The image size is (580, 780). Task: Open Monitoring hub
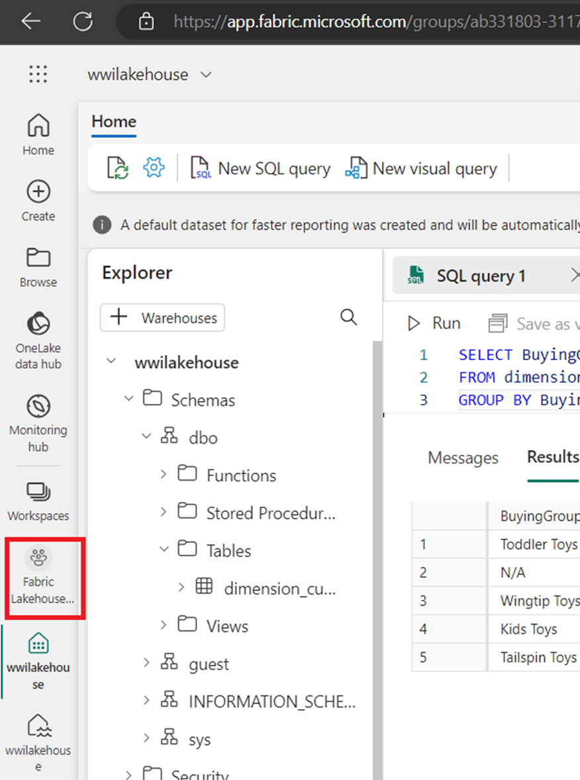[x=38, y=424]
